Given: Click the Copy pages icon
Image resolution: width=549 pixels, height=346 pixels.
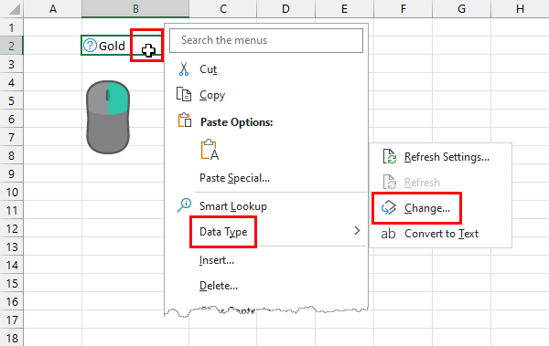Looking at the screenshot, I should pos(184,94).
